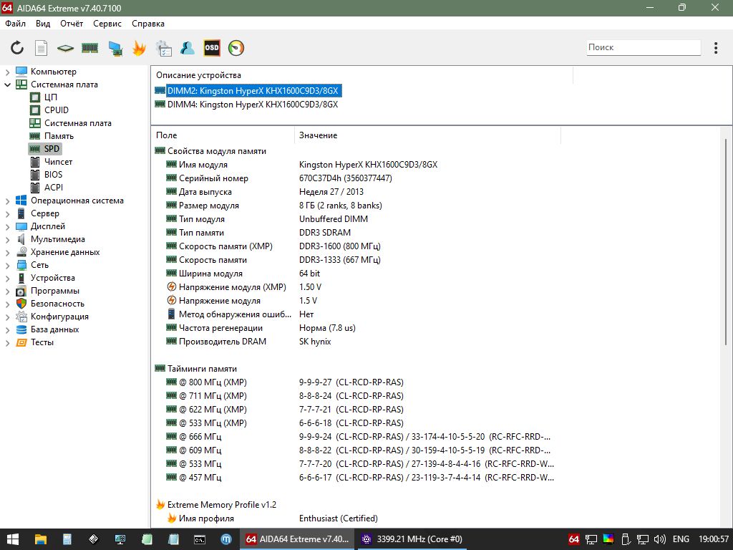Click the SK hynix value
The image size is (733, 550).
(315, 342)
